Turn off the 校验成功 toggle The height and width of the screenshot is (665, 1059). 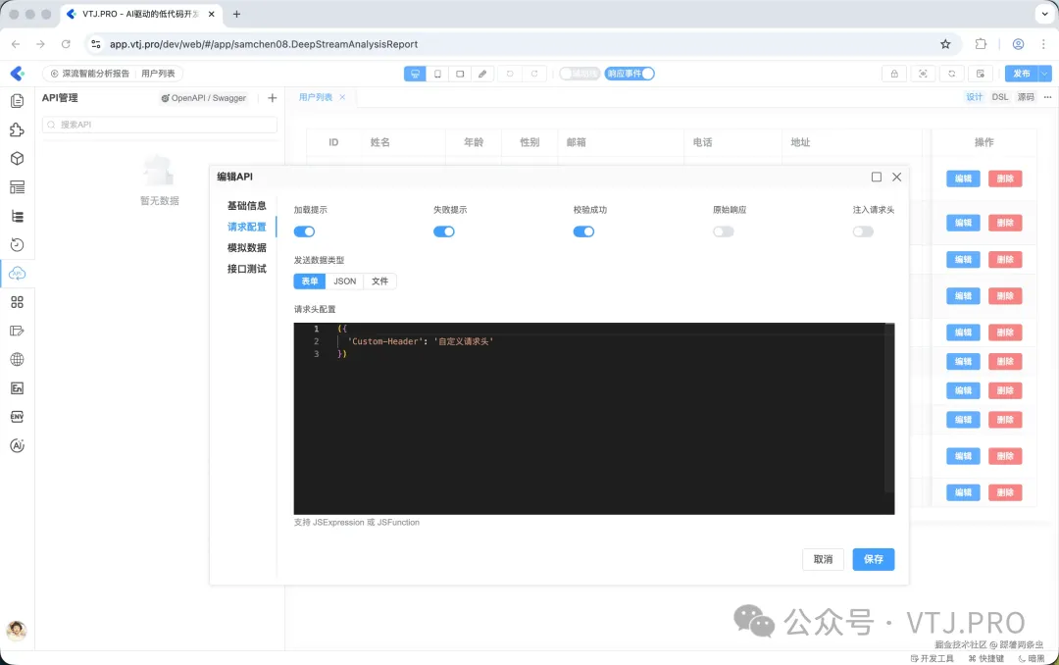pos(583,231)
